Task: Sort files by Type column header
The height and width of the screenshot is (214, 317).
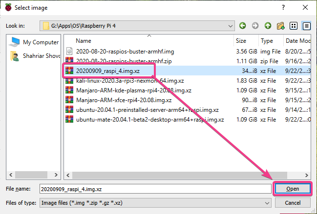Action: [267, 41]
